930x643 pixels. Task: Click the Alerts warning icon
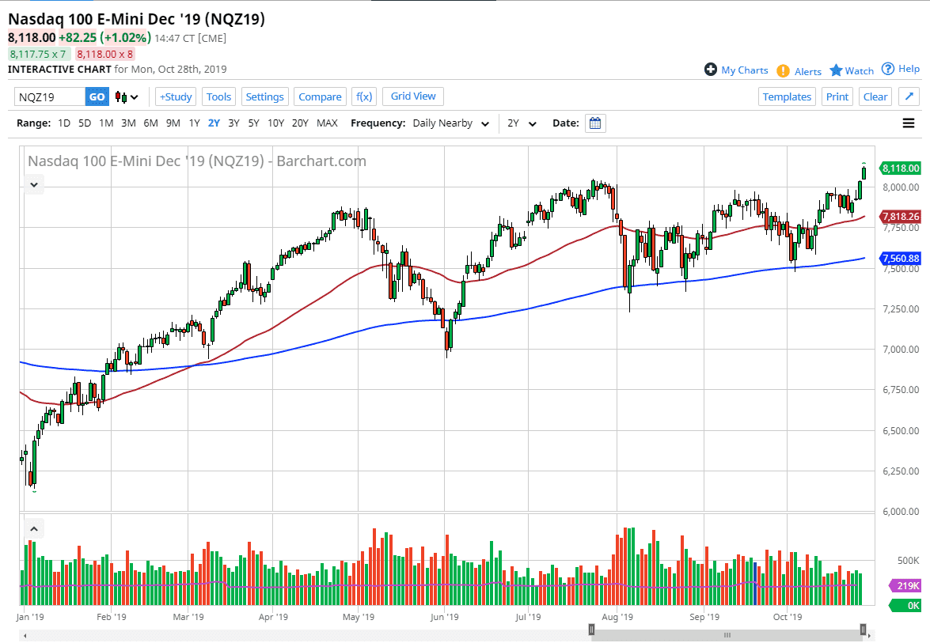(783, 70)
